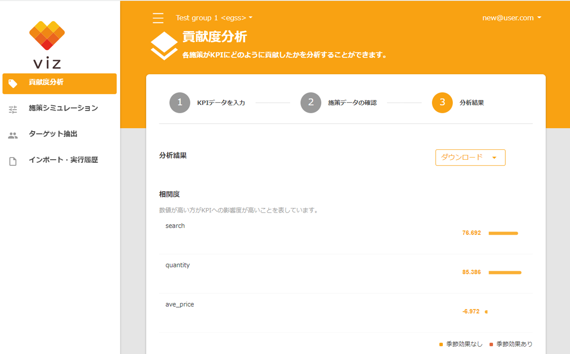
Task: Expand the ダウンロード dropdown
Action: (470, 158)
